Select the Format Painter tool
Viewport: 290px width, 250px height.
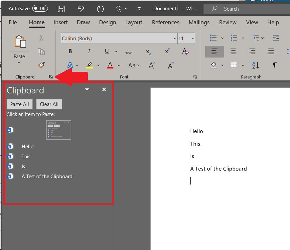(41, 65)
